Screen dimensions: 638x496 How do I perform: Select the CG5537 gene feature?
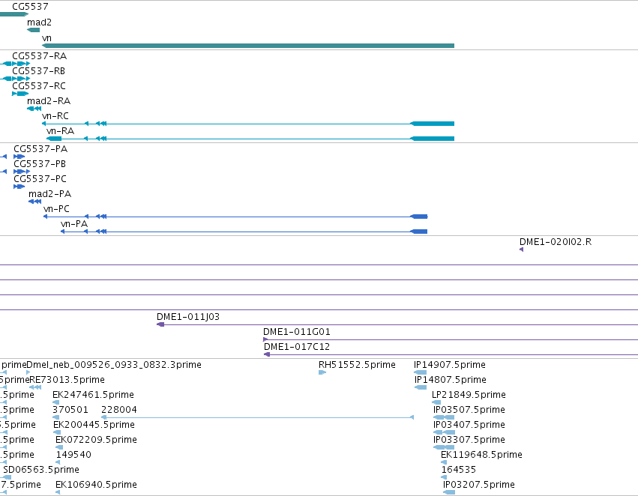coord(13,14)
